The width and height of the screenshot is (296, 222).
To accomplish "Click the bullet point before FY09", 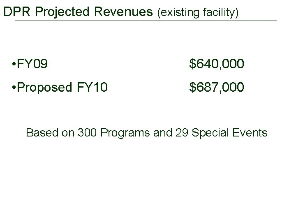I will pyautogui.click(x=14, y=64).
